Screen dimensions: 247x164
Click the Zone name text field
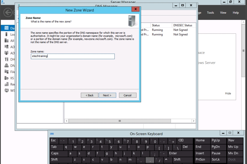[73, 56]
